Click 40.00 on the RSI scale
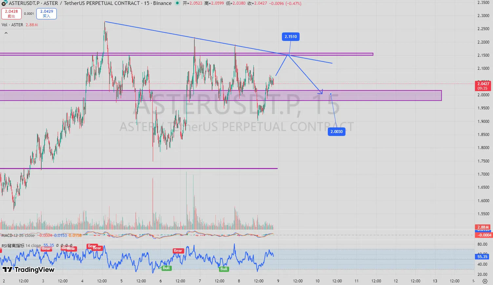 pos(482,264)
